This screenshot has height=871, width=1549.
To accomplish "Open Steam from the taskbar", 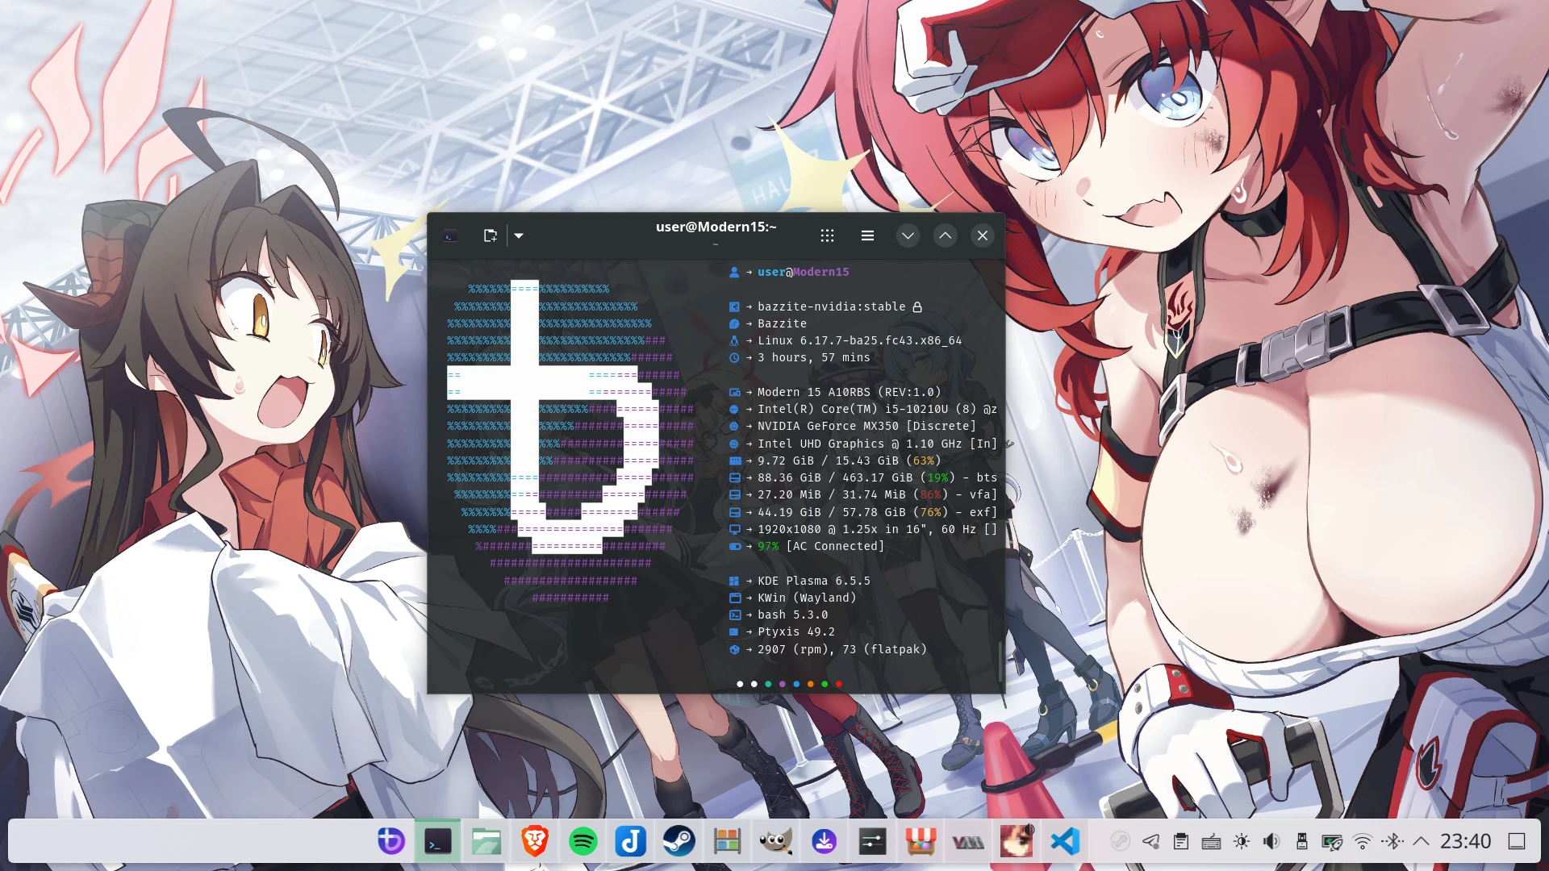I will tap(678, 840).
